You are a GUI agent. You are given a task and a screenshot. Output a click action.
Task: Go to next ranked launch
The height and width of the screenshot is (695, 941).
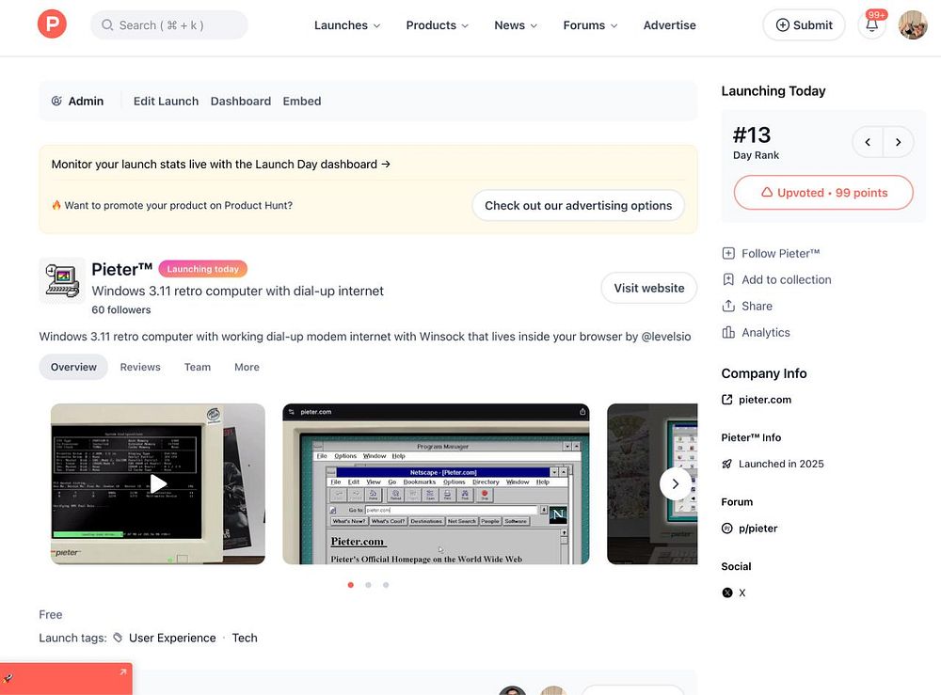(x=899, y=142)
